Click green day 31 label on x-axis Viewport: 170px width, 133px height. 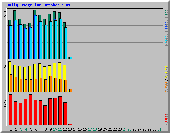pos(159,129)
